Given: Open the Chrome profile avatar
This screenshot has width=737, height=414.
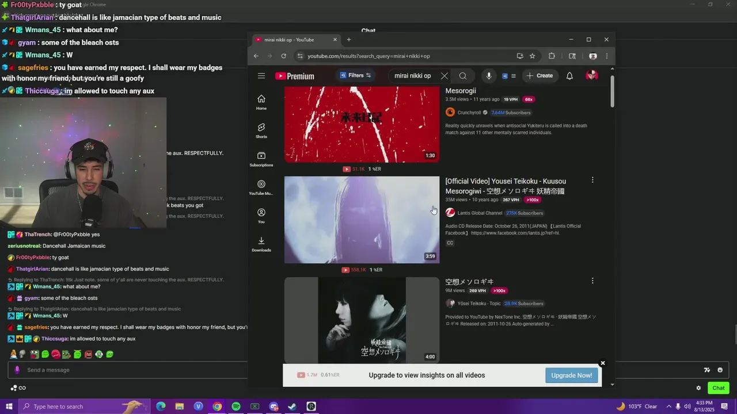Looking at the screenshot, I should point(593,56).
